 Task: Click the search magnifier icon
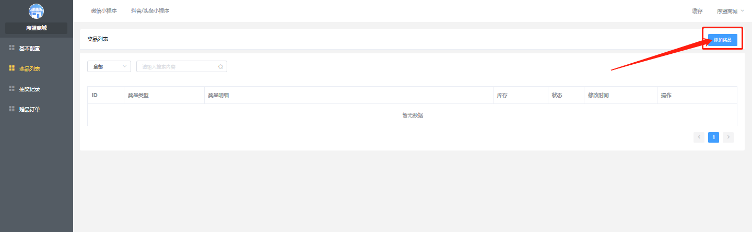[x=220, y=67]
